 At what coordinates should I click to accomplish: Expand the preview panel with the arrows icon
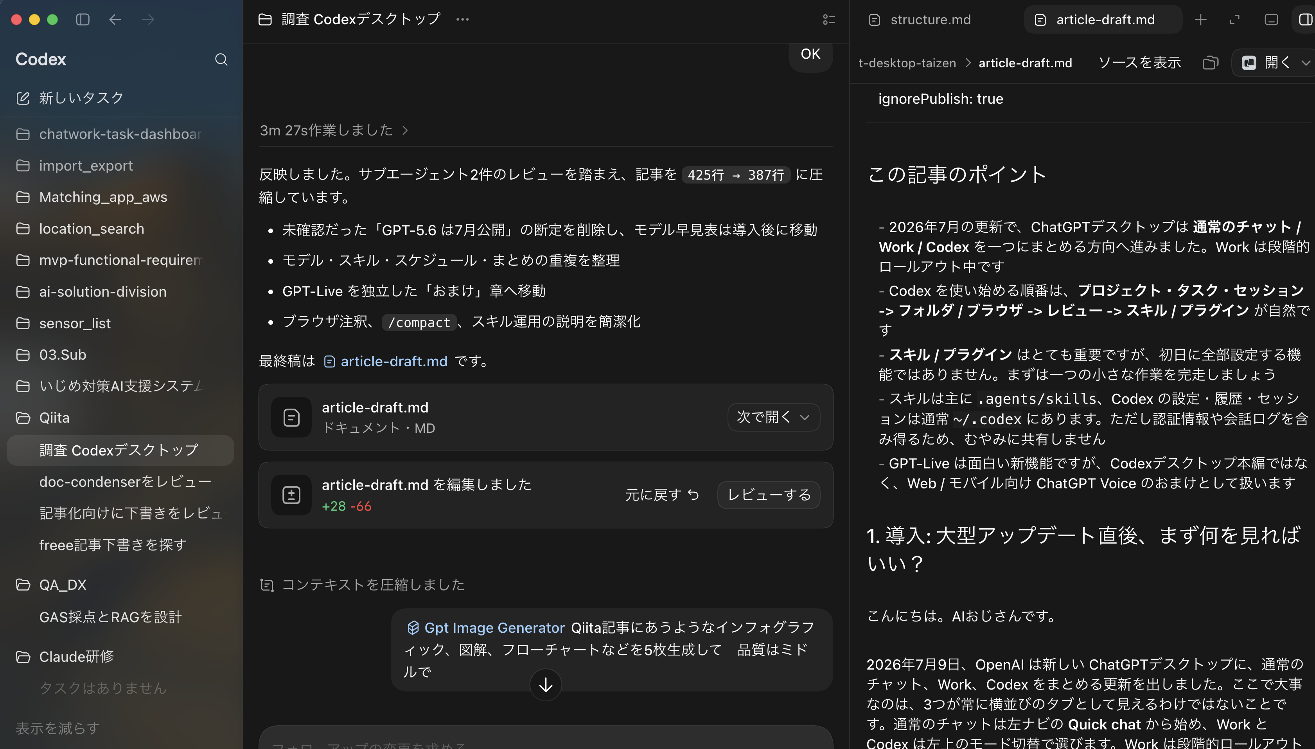pyautogui.click(x=1234, y=20)
